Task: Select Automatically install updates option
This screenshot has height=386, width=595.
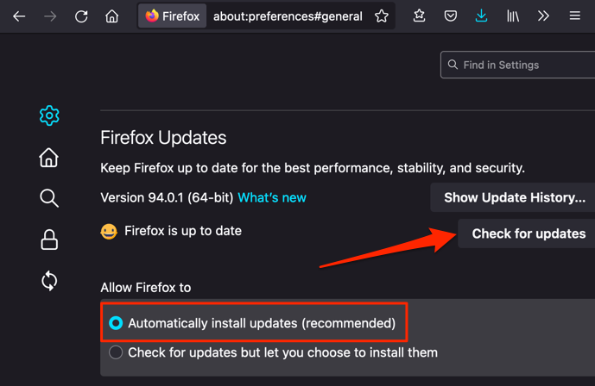Action: pyautogui.click(x=116, y=323)
